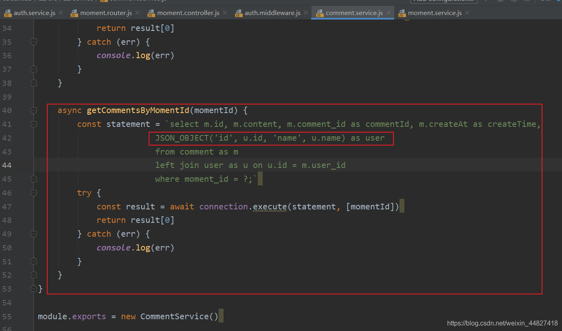This screenshot has height=331, width=562.
Task: Open the moment.router.js editor tab
Action: tap(106, 13)
